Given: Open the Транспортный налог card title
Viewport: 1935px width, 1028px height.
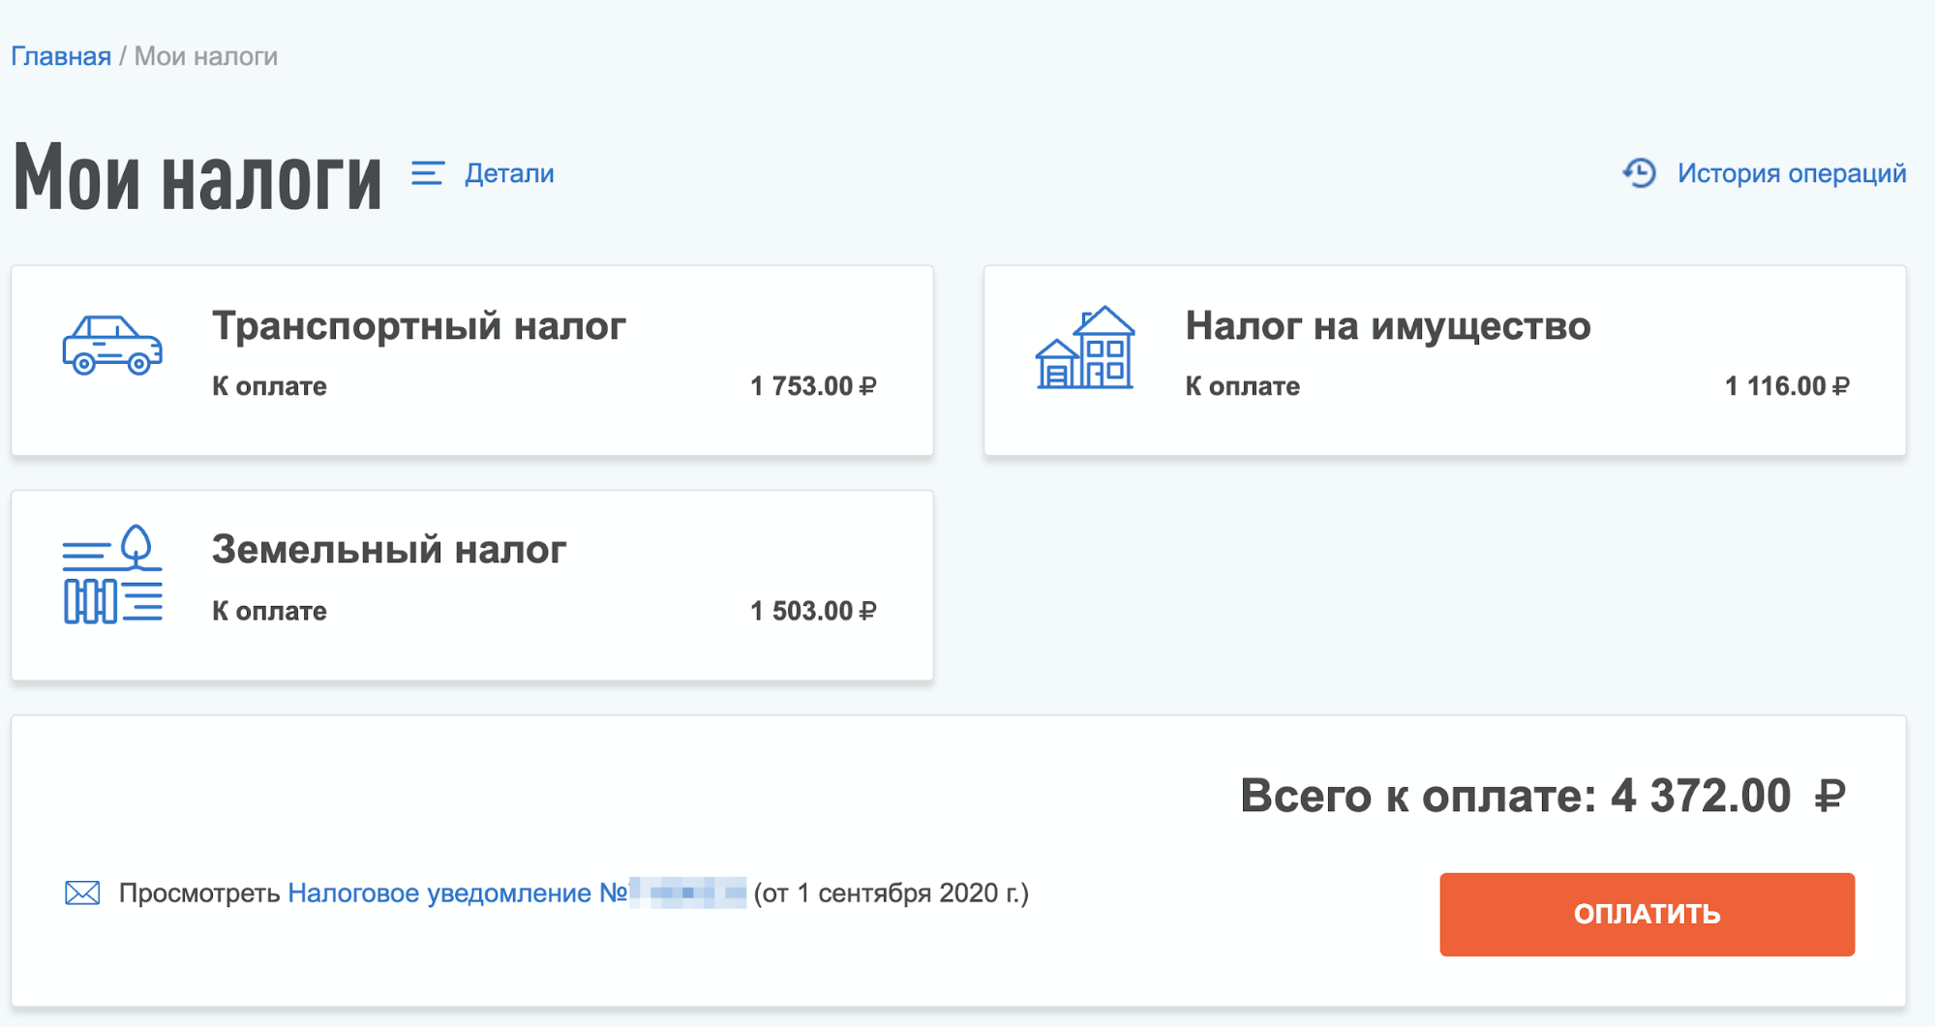Looking at the screenshot, I should [x=419, y=326].
